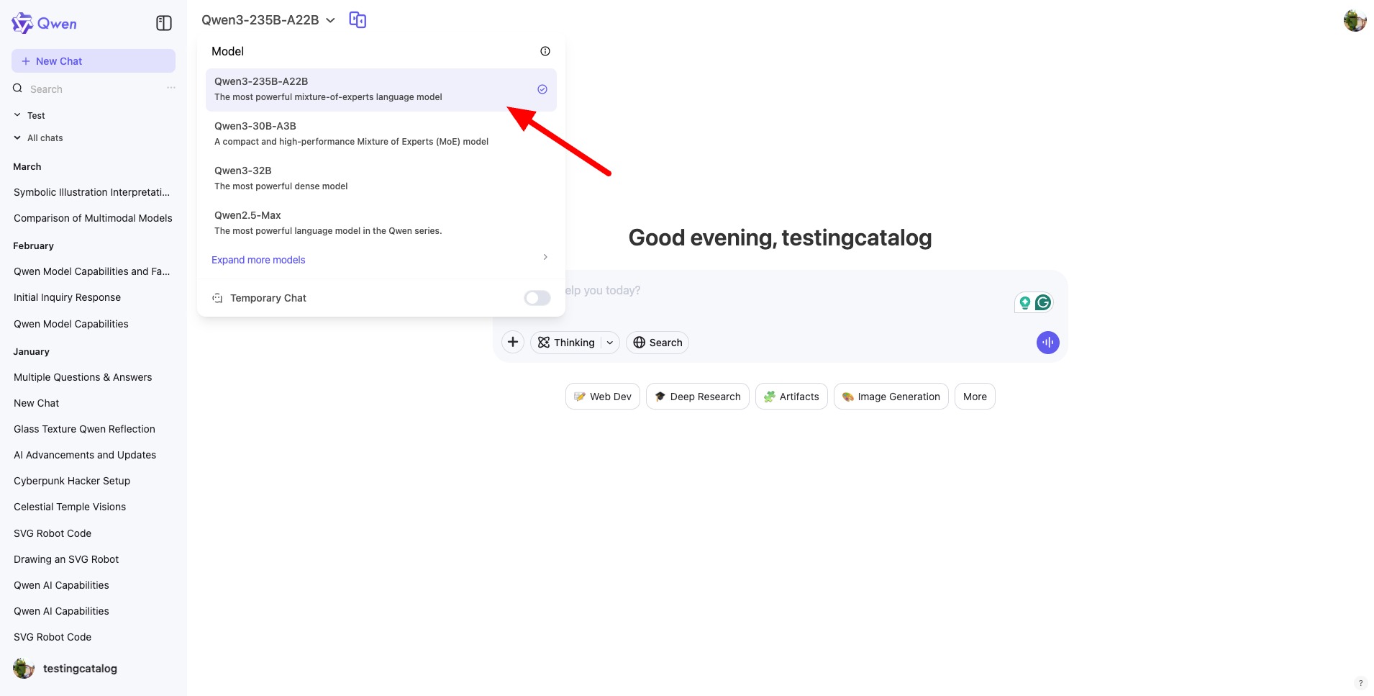1374x696 pixels.
Task: Collapse the sidebar using the panel icon
Action: (x=164, y=23)
